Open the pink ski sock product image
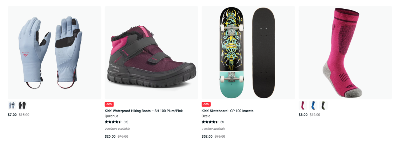 tap(346, 53)
